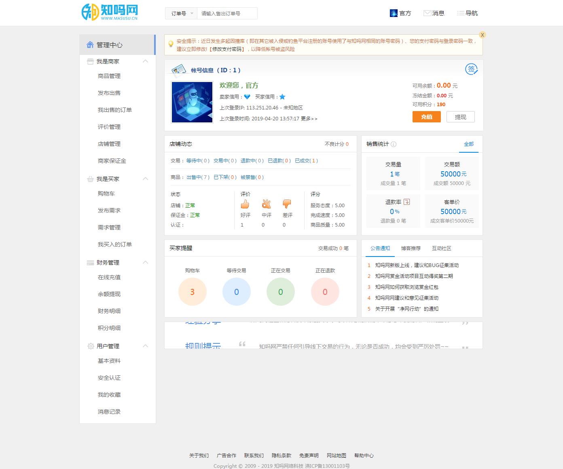The width and height of the screenshot is (563, 469).
Task: Open 商品管理 in the sidebar
Action: 109,76
